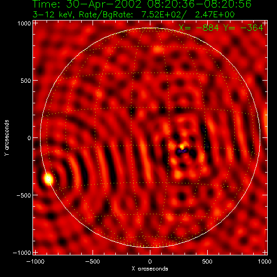
Task: Click the small yellow spot above purple spot
Action: point(182,146)
